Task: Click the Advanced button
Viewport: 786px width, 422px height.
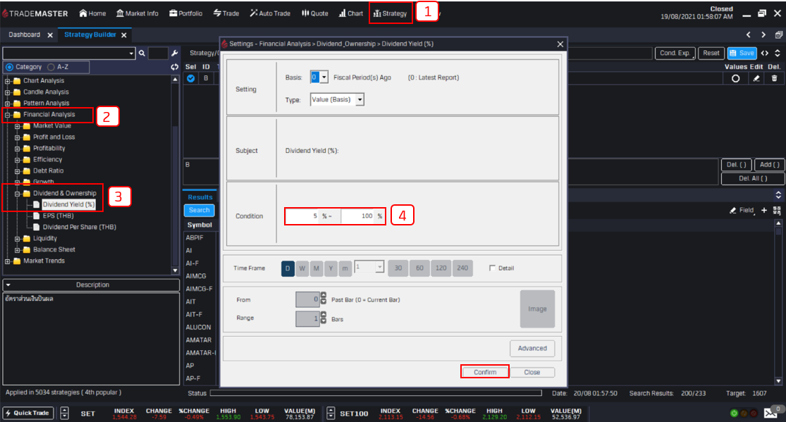Action: click(x=532, y=348)
